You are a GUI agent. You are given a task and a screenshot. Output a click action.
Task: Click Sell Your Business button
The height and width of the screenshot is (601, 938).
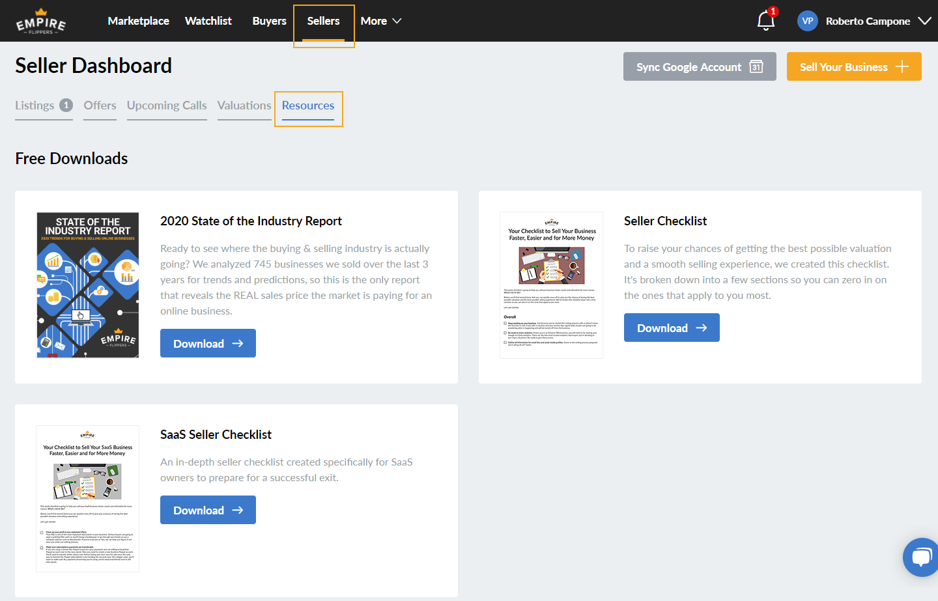pos(854,66)
